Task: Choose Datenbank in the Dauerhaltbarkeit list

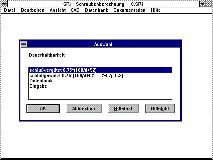Action: [100, 81]
